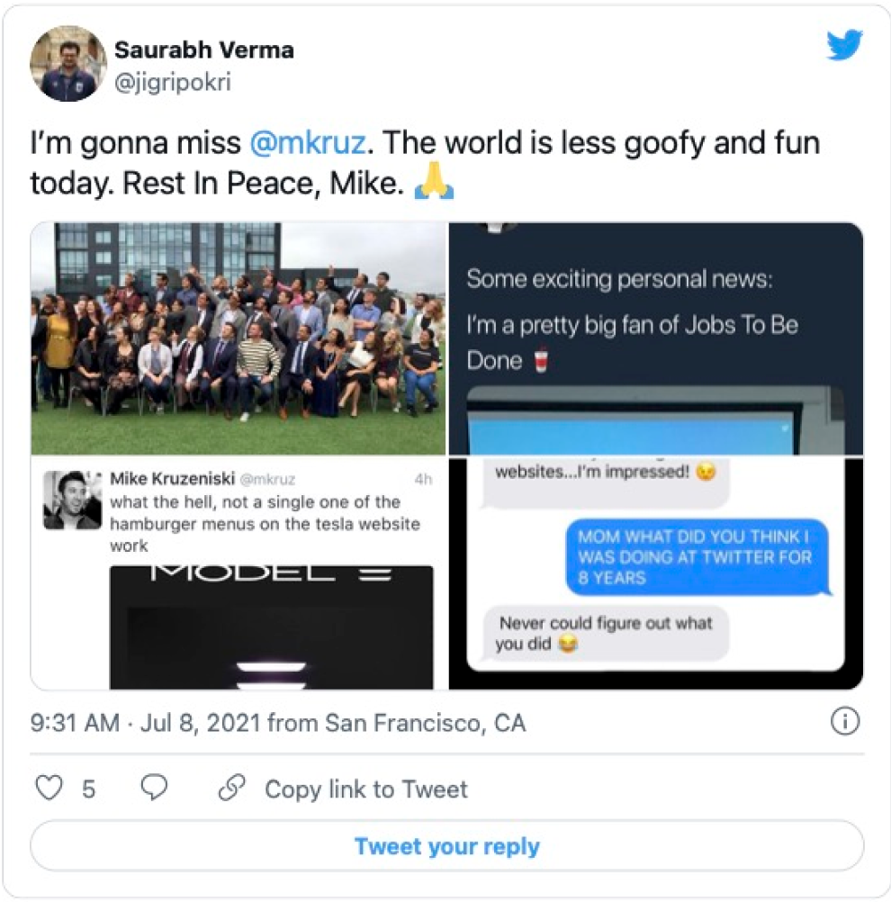Image resolution: width=891 pixels, height=902 pixels.
Task: Open the tweet timestamp 9:31 AM · Jul 8, 2021
Action: (146, 723)
